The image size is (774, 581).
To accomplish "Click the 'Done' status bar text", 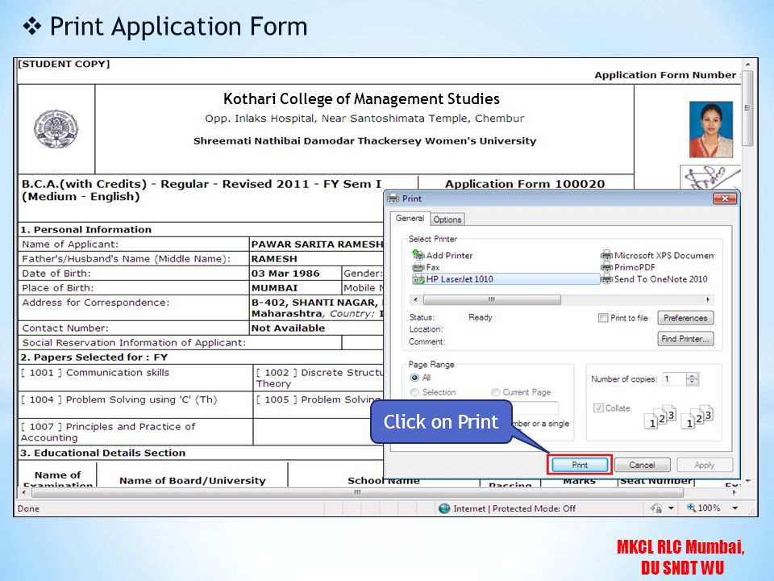I will click(x=28, y=508).
